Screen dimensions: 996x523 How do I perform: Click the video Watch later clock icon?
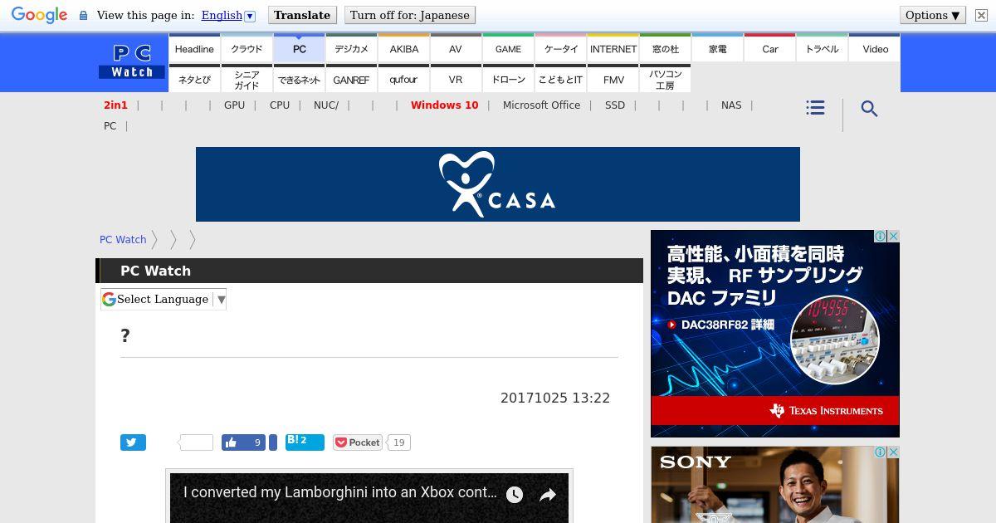(515, 495)
